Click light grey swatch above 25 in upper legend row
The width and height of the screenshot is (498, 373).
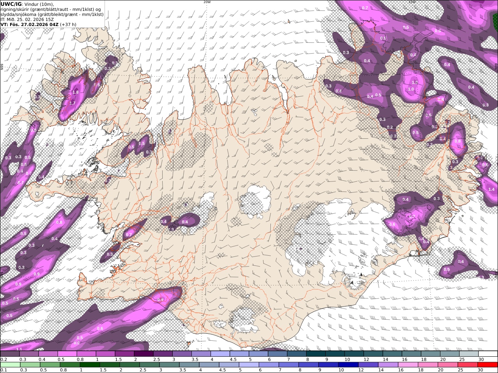(468, 354)
